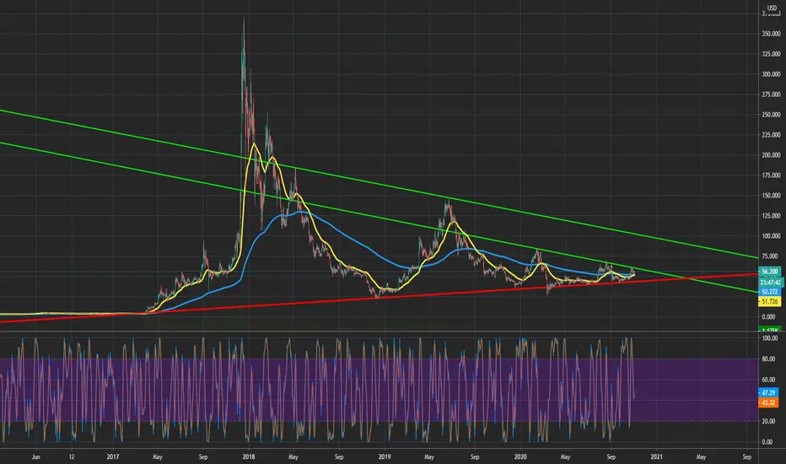Click the purple oscillator band in lower pane
Image resolution: width=786 pixels, height=464 pixels.
(379, 390)
